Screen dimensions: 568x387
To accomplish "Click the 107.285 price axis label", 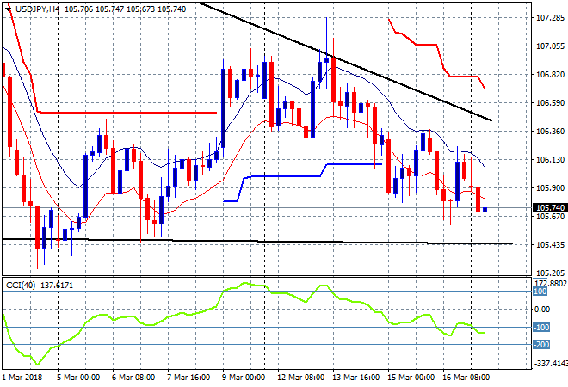I will (550, 18).
